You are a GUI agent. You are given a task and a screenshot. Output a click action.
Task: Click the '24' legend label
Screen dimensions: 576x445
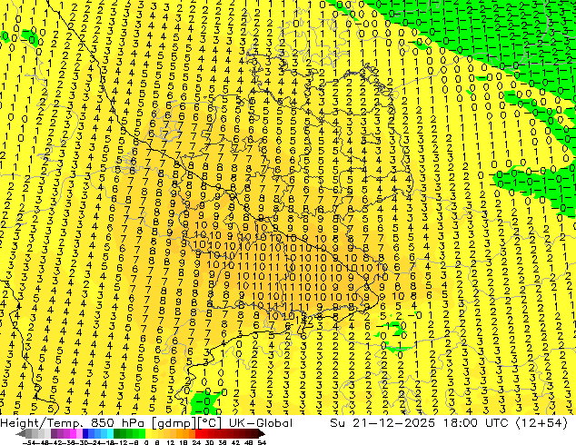(196, 442)
